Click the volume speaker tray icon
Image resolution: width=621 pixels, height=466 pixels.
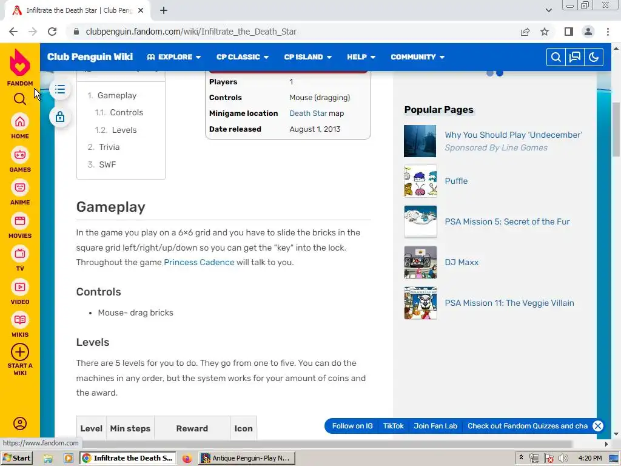(562, 459)
